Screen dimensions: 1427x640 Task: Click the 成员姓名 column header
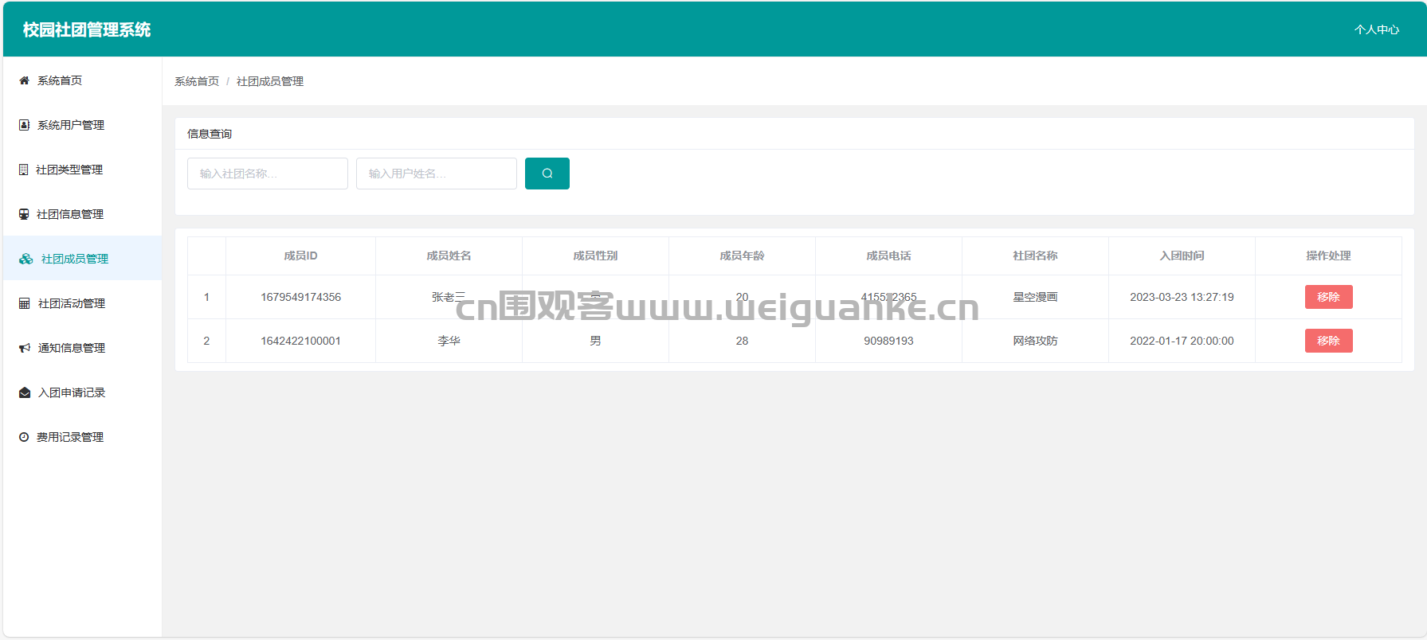click(449, 256)
